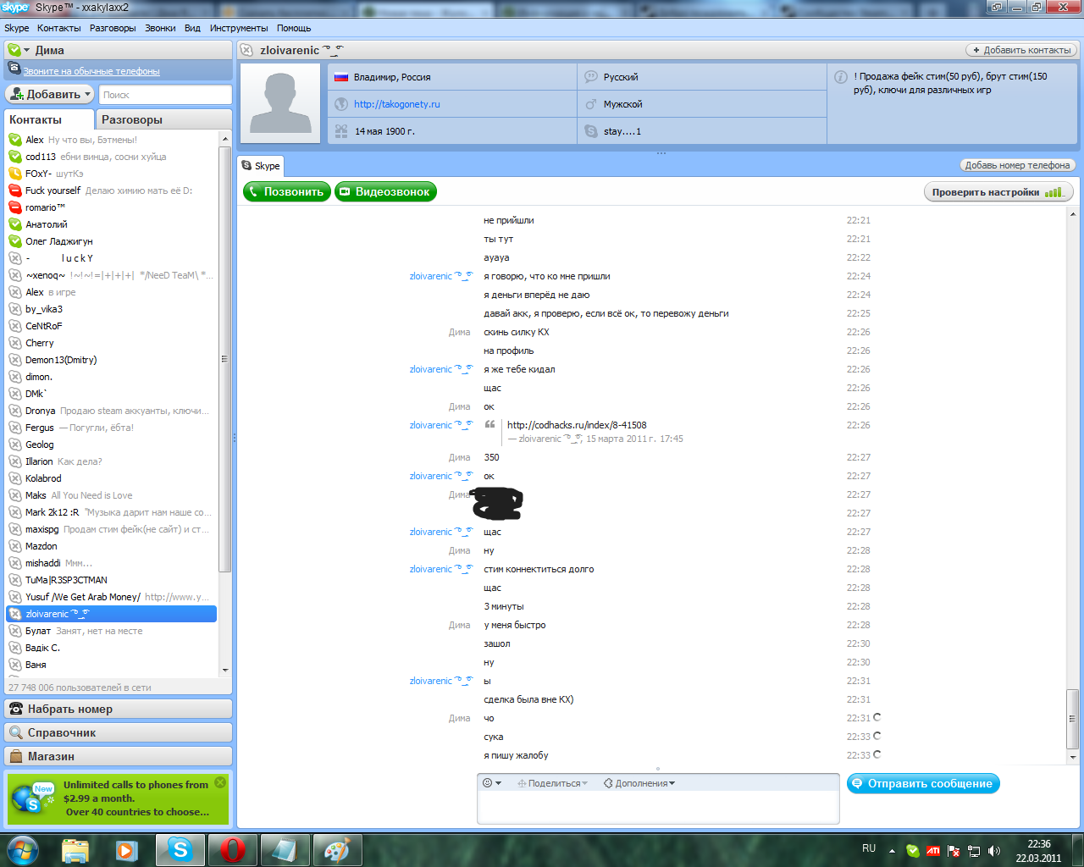Select contact Булат
The width and height of the screenshot is (1084, 867).
coord(112,631)
